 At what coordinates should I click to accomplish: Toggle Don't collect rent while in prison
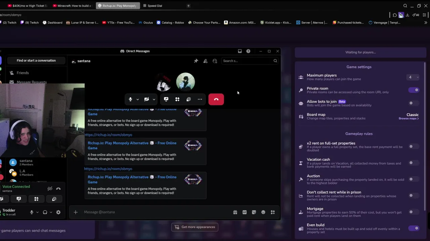point(414,195)
